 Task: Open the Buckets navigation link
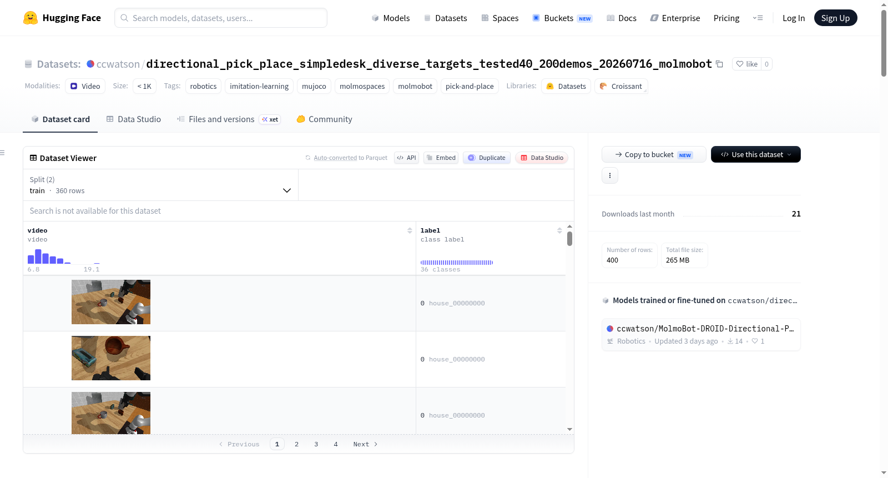coord(562,18)
